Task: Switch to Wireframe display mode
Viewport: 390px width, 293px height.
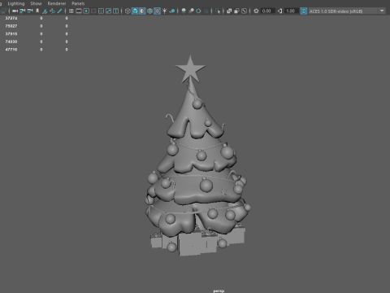Action: pos(128,11)
